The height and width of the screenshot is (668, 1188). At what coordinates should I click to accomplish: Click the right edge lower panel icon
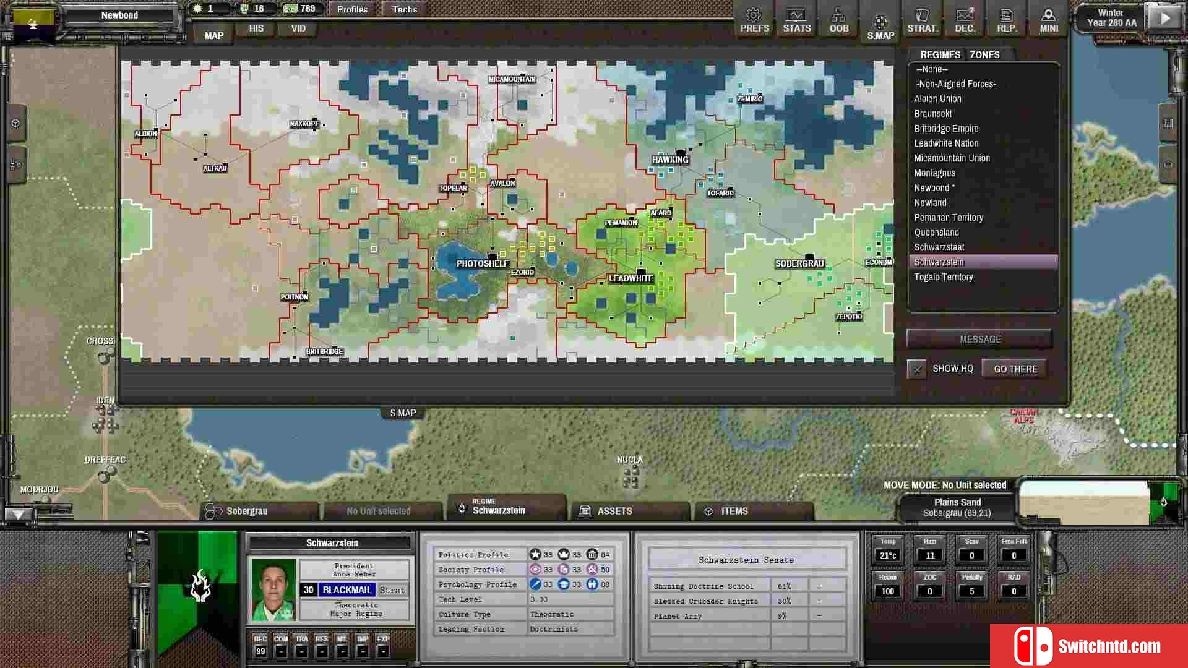click(x=1168, y=165)
